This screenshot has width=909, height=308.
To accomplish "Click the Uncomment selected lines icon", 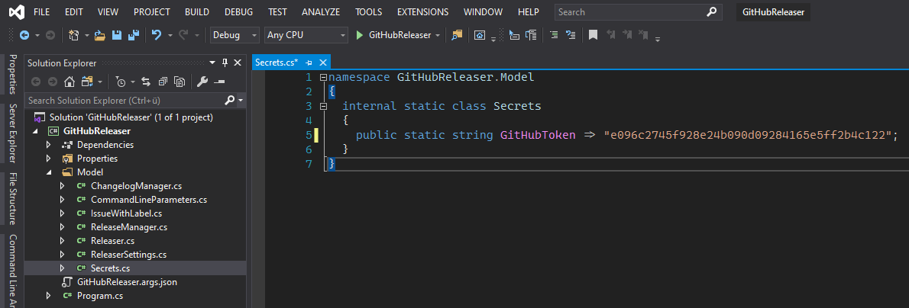I will click(x=571, y=35).
